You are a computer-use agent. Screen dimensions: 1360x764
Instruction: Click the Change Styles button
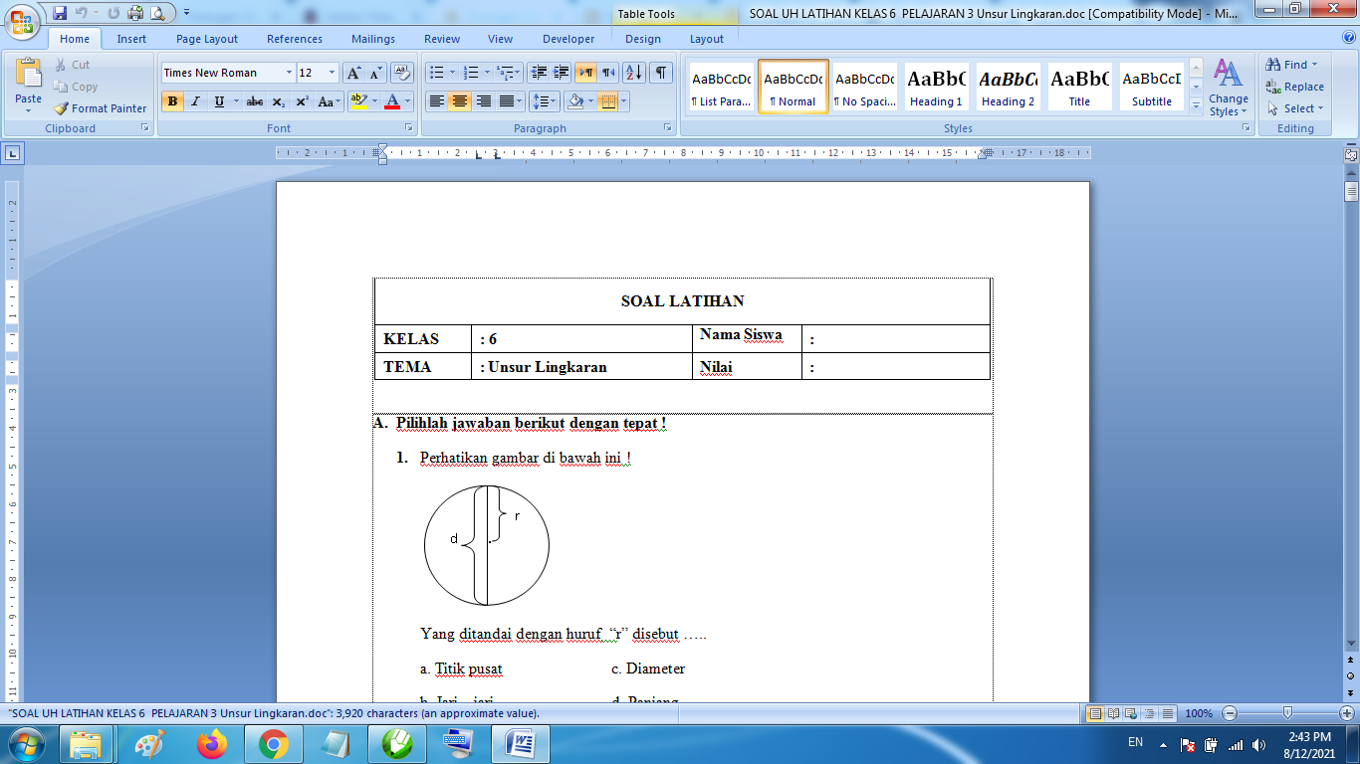click(x=1229, y=88)
